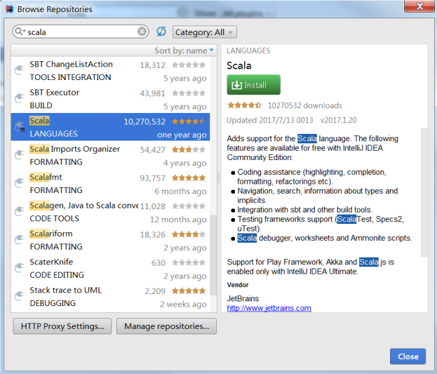Image resolution: width=437 pixels, height=374 pixels.
Task: Select SBT Executor plugin row
Action: (110, 99)
